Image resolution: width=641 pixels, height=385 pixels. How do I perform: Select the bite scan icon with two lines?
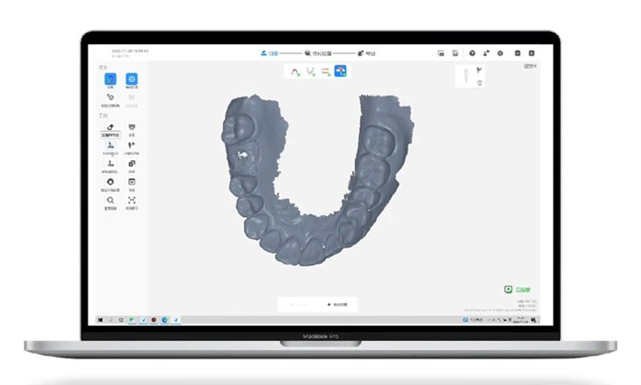tap(326, 71)
